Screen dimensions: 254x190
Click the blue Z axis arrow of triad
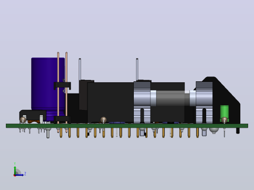coord(20,175)
